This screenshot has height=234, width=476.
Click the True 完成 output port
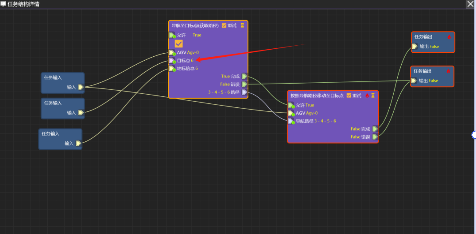pos(244,76)
